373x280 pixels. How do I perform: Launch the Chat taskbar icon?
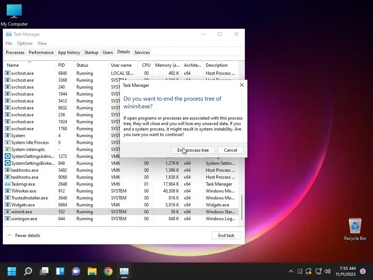[76, 271]
